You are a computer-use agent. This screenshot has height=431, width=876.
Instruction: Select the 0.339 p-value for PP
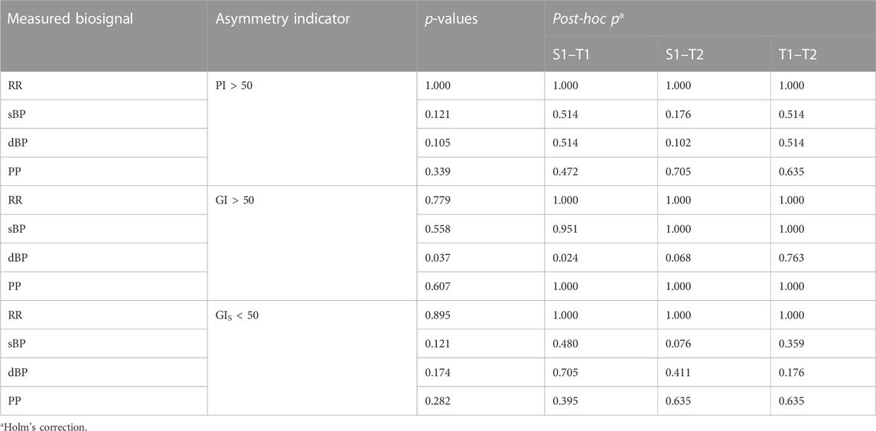point(480,171)
